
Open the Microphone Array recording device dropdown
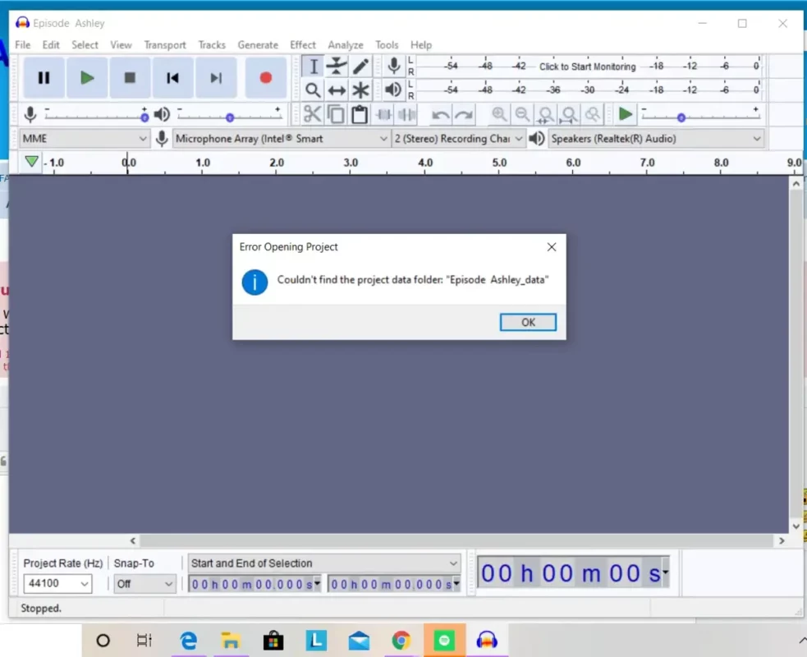click(x=281, y=139)
